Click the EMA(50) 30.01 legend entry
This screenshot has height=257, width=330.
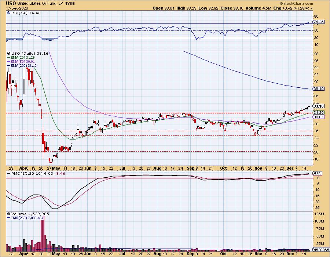tap(22, 62)
